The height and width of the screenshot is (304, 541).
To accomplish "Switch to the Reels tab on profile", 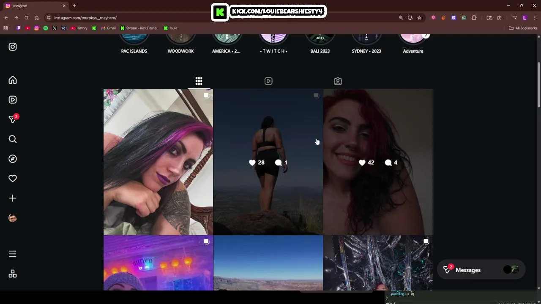I will click(268, 81).
